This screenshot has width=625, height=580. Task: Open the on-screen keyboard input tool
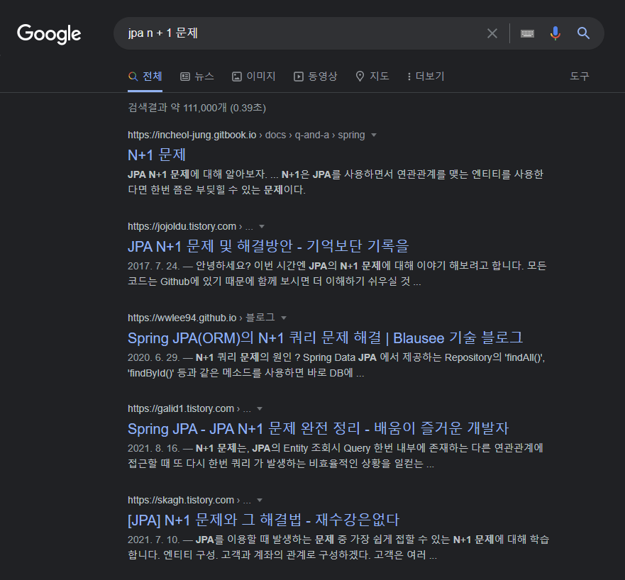pyautogui.click(x=527, y=33)
